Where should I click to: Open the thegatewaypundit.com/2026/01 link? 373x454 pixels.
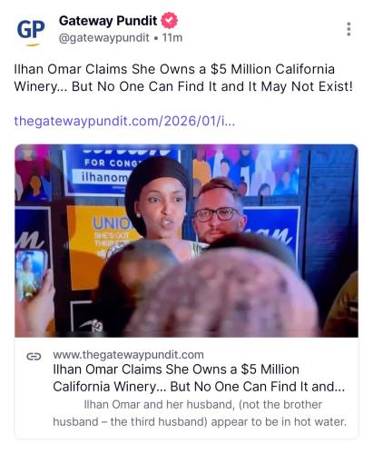click(x=124, y=121)
